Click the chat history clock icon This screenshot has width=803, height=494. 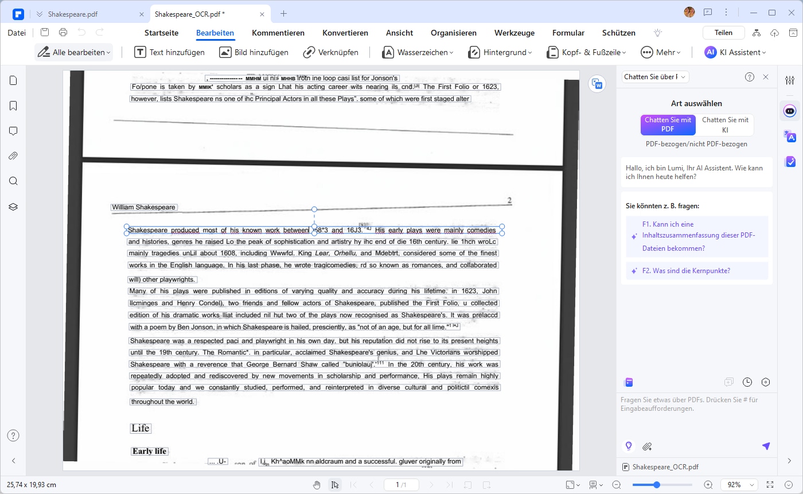click(747, 382)
